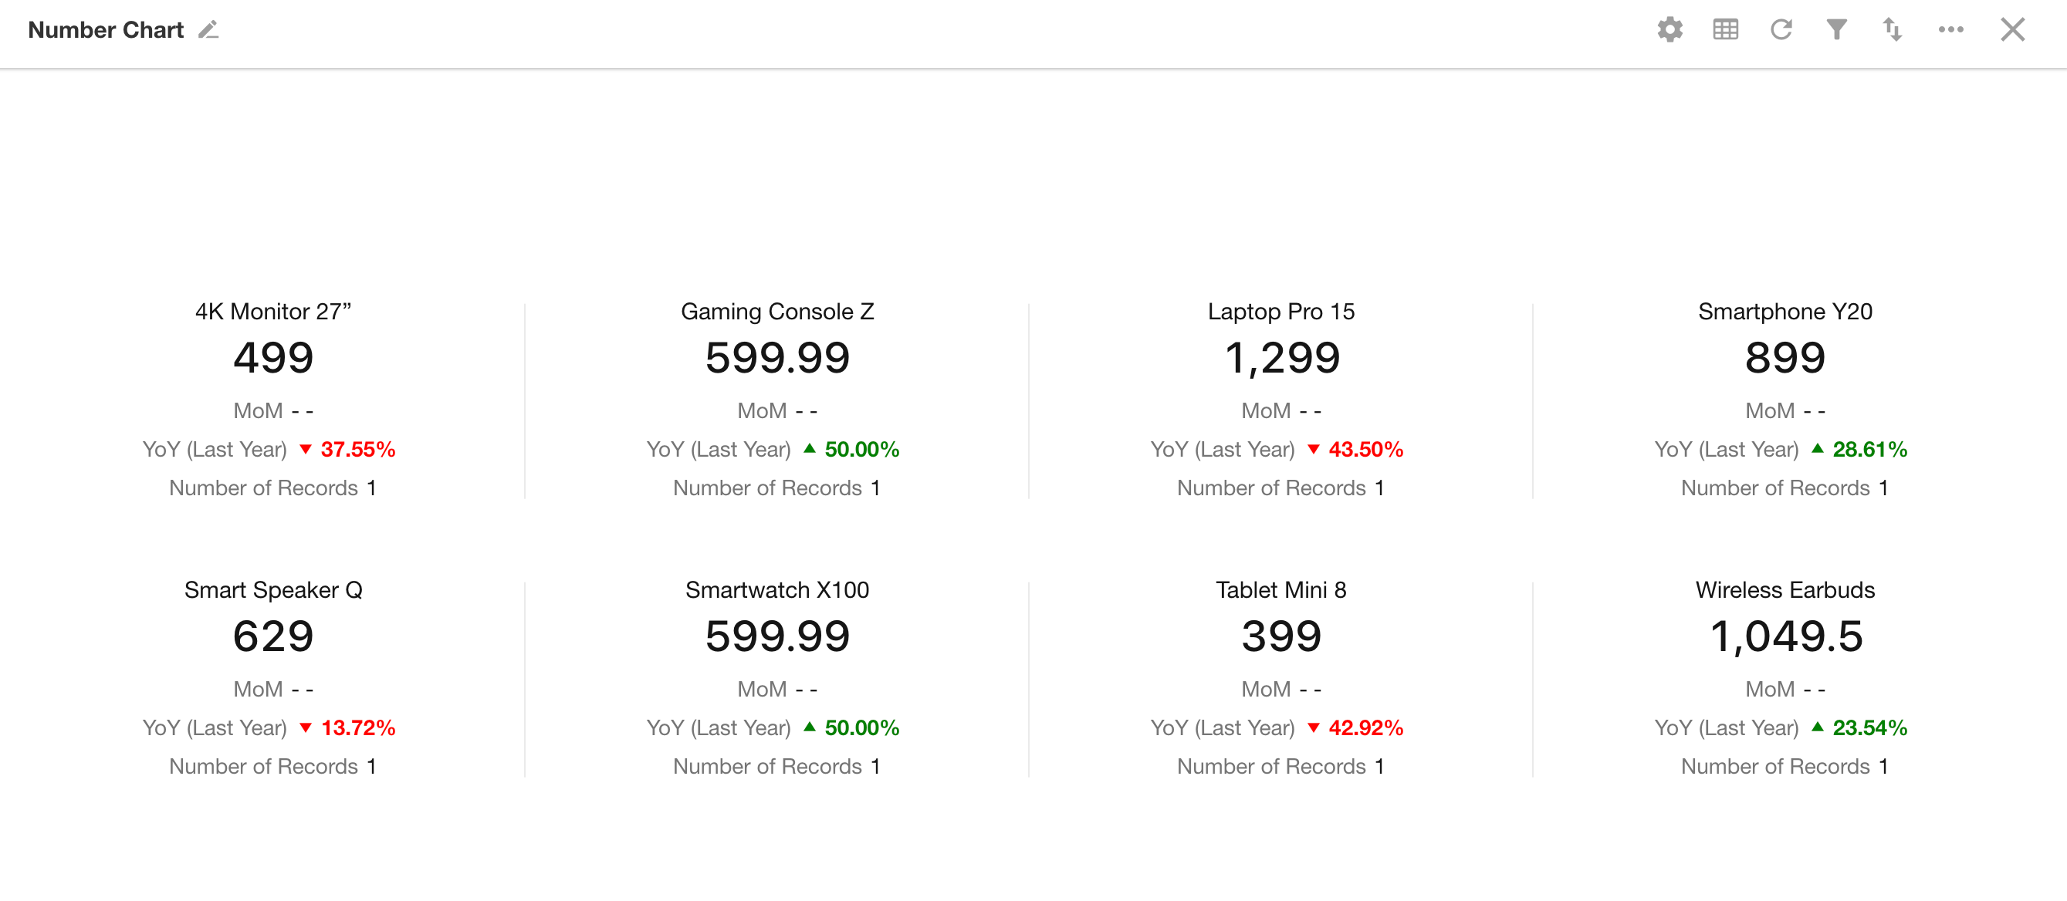The image size is (2067, 901).
Task: Click Wireless Earbuds value 1,049.5
Action: 1785,636
